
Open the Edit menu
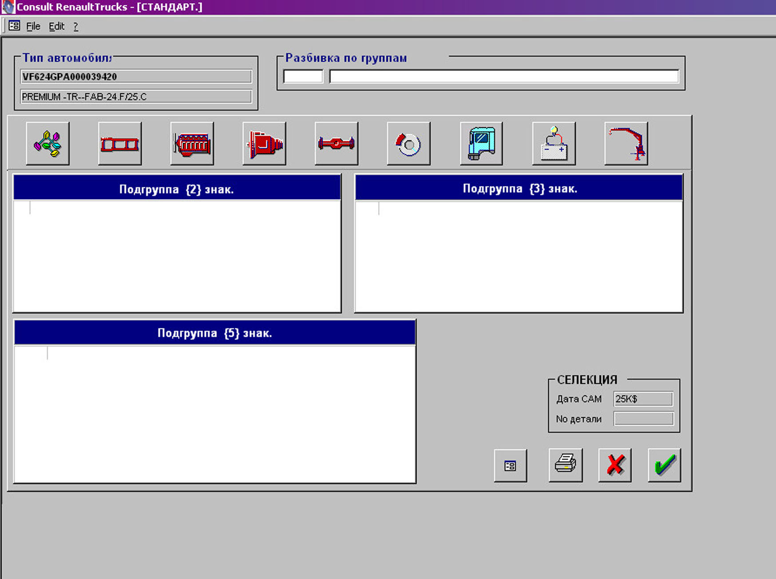tap(56, 26)
